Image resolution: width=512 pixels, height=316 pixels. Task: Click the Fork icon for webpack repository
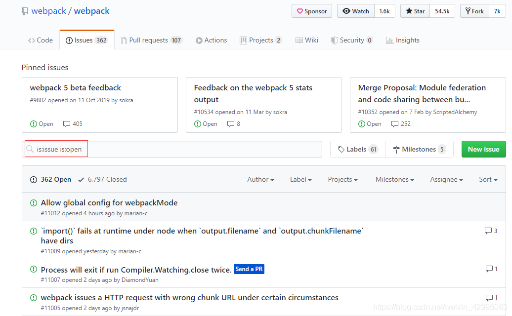coord(467,10)
